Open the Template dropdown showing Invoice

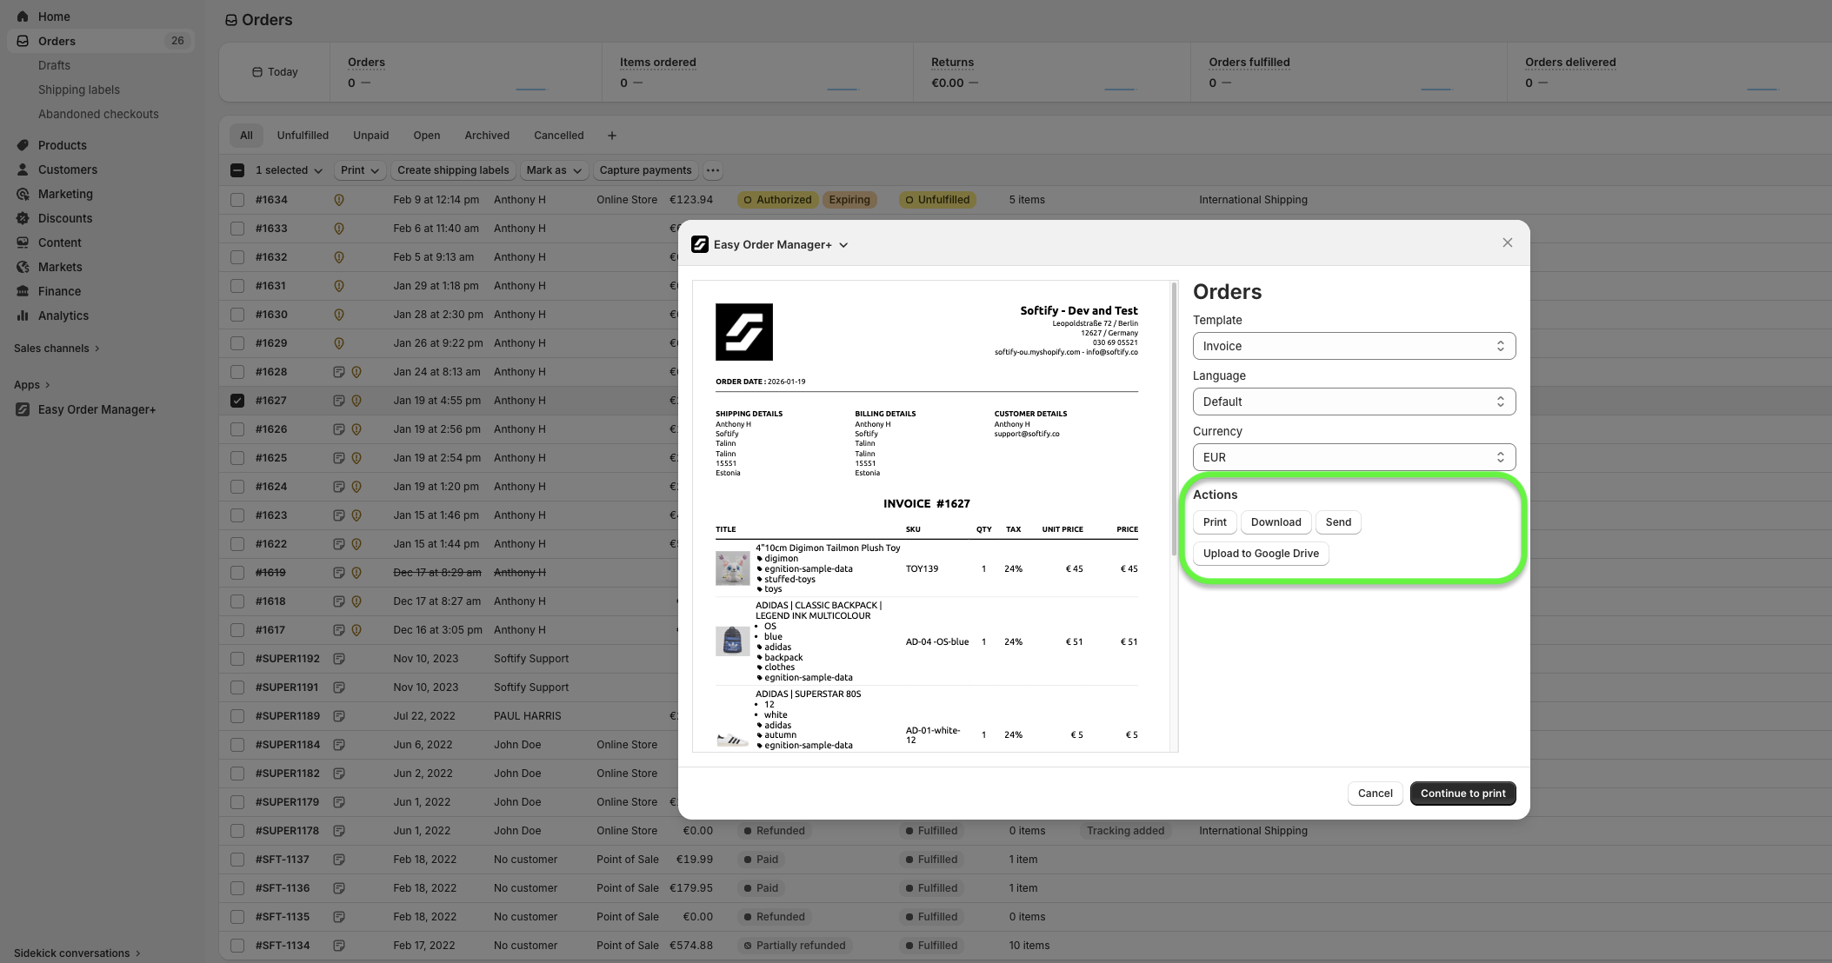click(1353, 346)
